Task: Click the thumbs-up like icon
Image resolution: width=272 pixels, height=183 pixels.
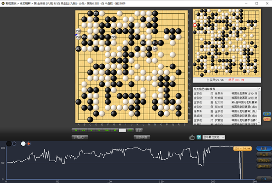Action: coord(192,137)
